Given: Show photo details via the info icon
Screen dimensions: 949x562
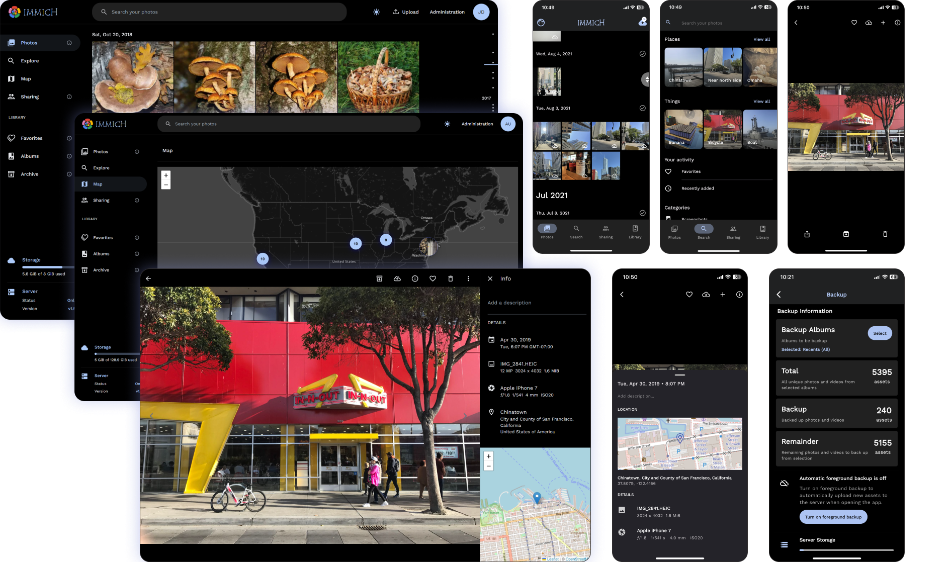Looking at the screenshot, I should pyautogui.click(x=414, y=278).
